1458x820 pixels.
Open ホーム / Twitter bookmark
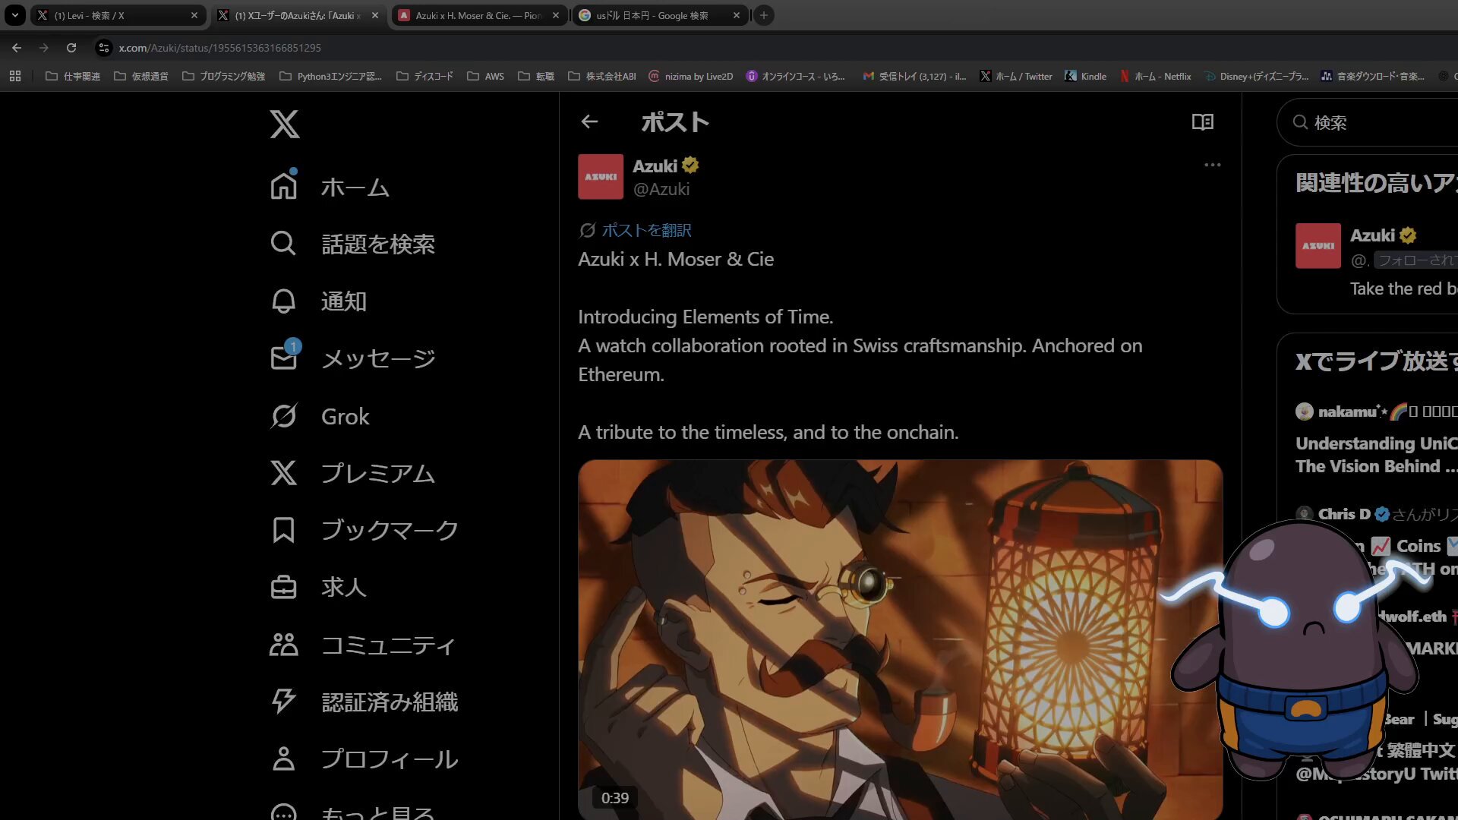coord(1016,76)
